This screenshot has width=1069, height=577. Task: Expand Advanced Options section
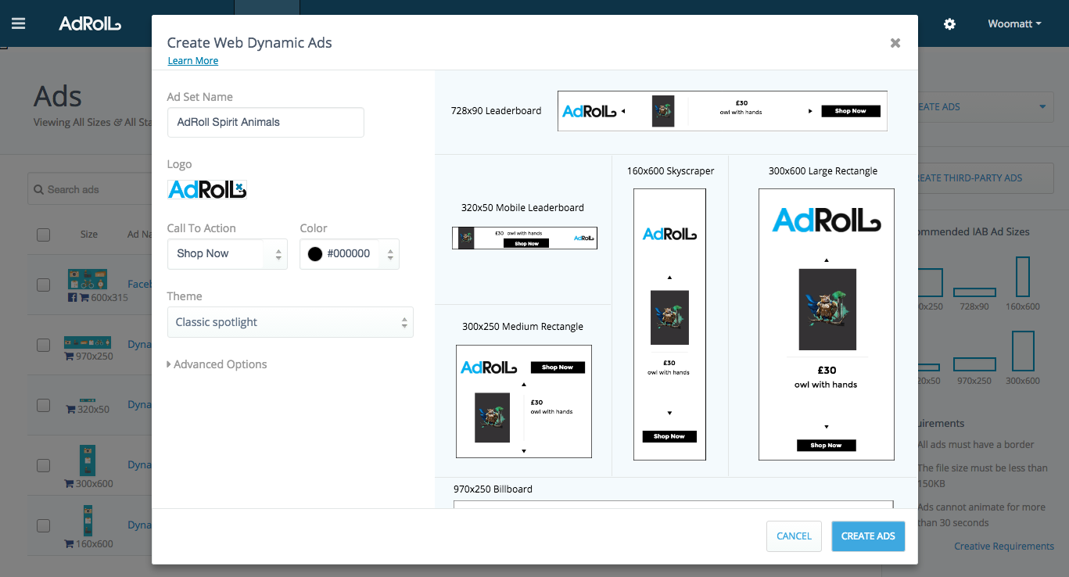tap(217, 364)
